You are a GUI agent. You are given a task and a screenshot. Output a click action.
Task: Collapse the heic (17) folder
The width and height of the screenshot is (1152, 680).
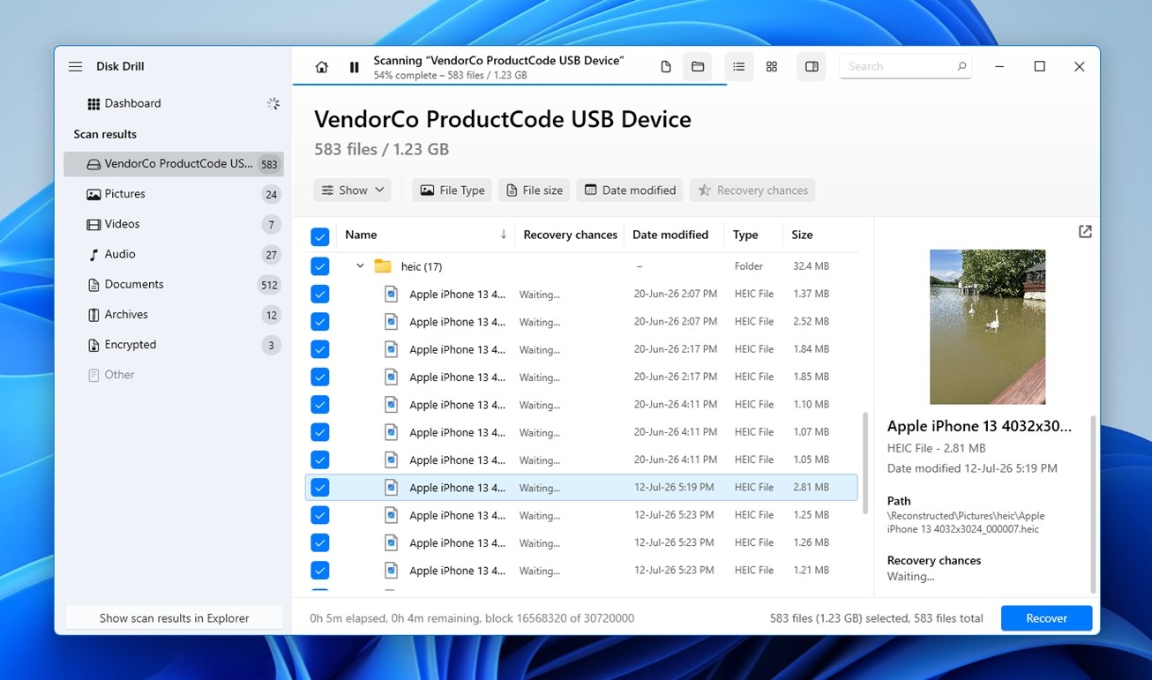[360, 266]
